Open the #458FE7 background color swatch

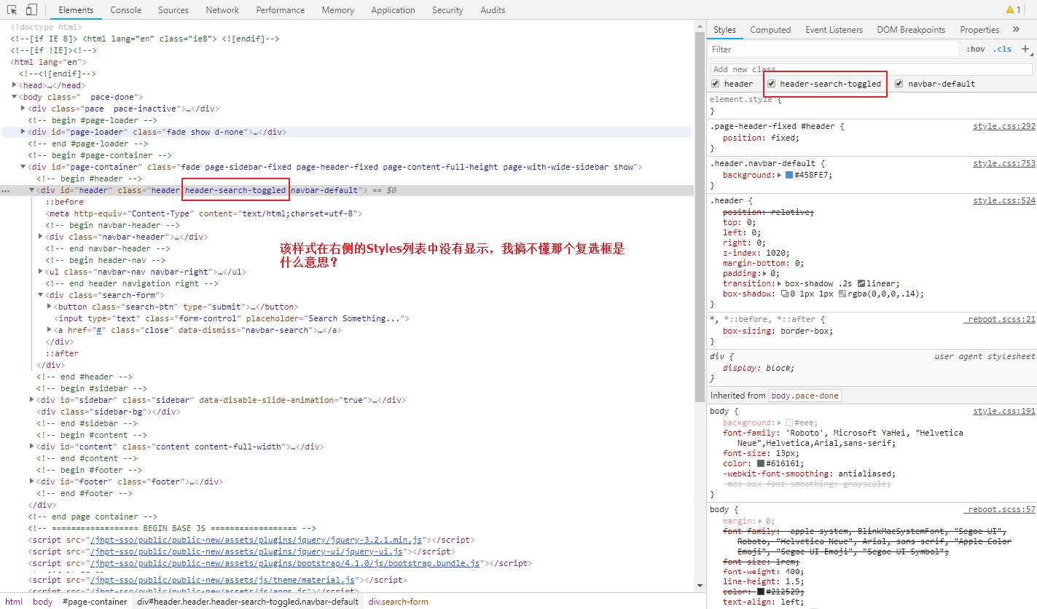(789, 175)
